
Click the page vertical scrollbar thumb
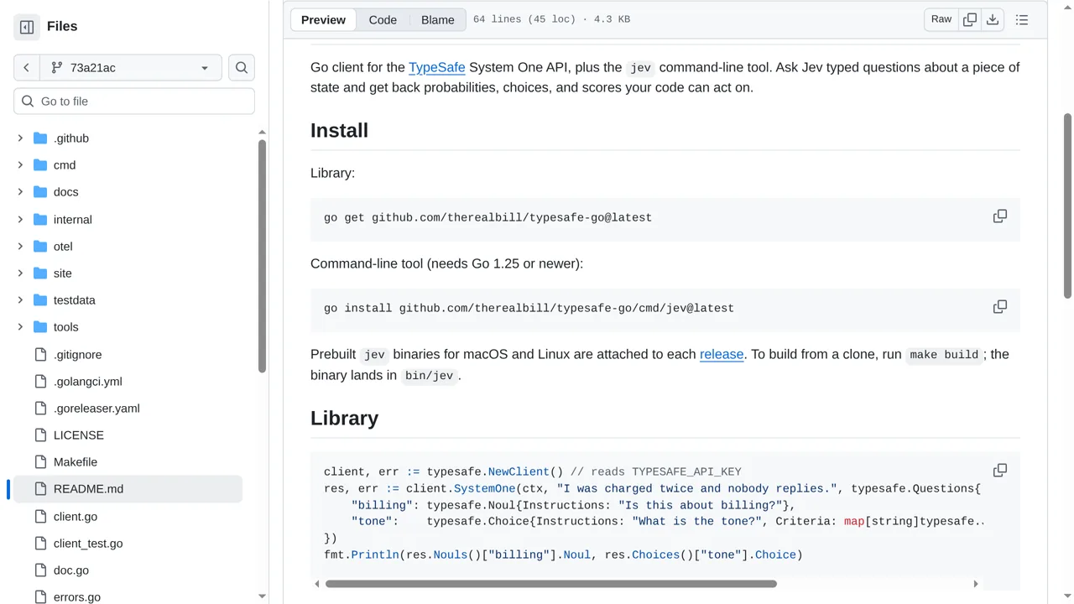coord(1067,206)
